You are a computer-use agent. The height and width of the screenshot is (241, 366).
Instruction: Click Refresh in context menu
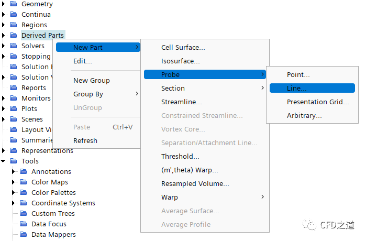pos(85,141)
